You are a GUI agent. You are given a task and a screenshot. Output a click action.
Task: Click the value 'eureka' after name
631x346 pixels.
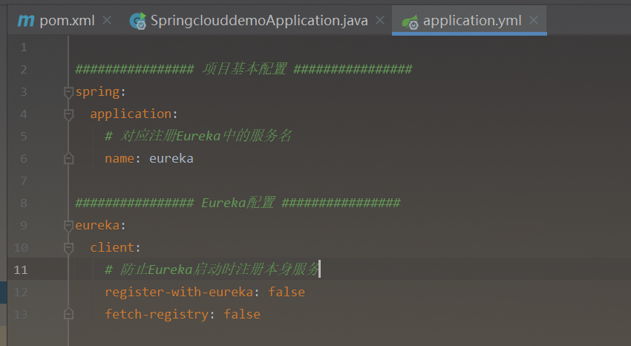pyautogui.click(x=171, y=158)
